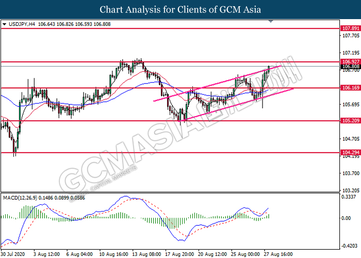Screen dimensions: 361x258
Task: Click the 27 Aug 16:00 time label
Action: [278, 254]
